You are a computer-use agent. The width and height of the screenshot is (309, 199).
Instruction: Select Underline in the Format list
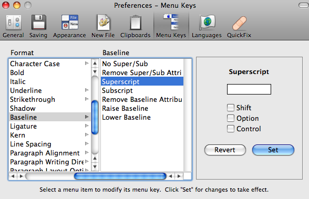coord(50,90)
